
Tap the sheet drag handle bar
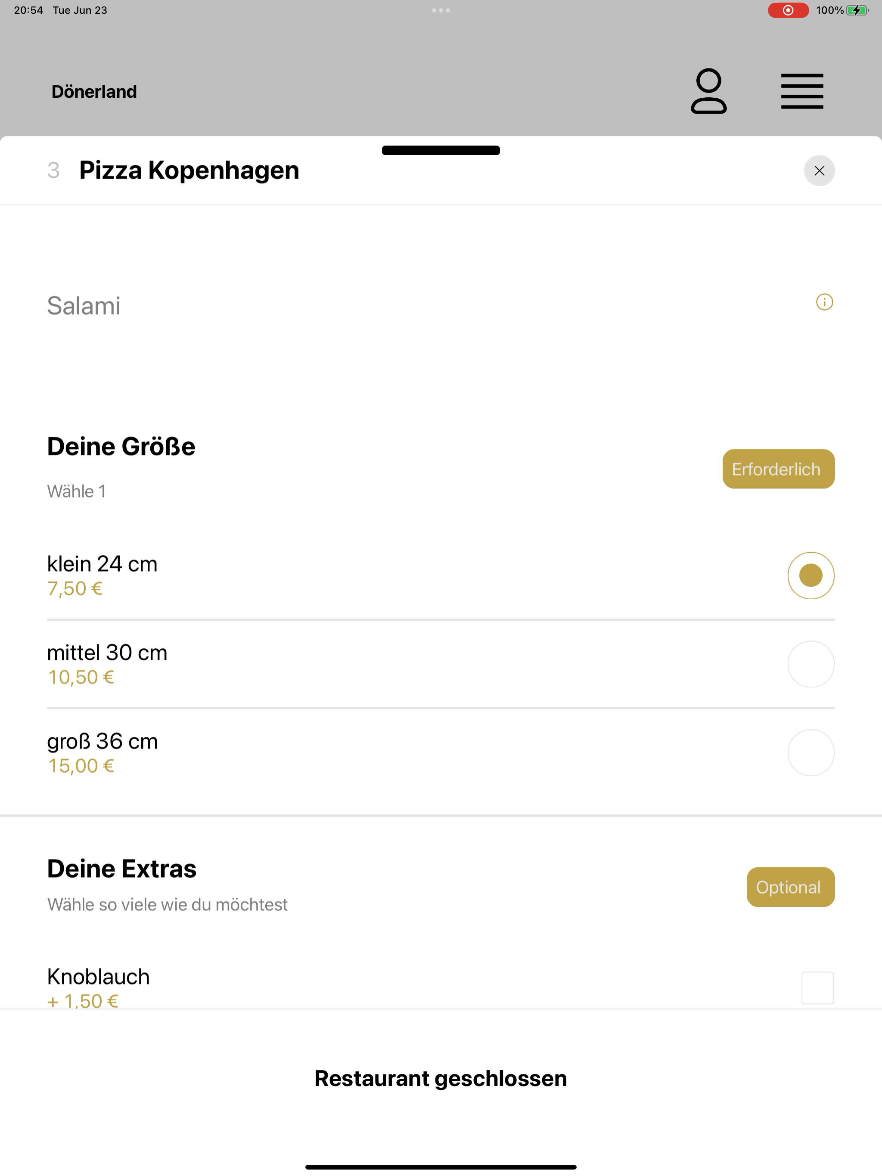[x=441, y=150]
